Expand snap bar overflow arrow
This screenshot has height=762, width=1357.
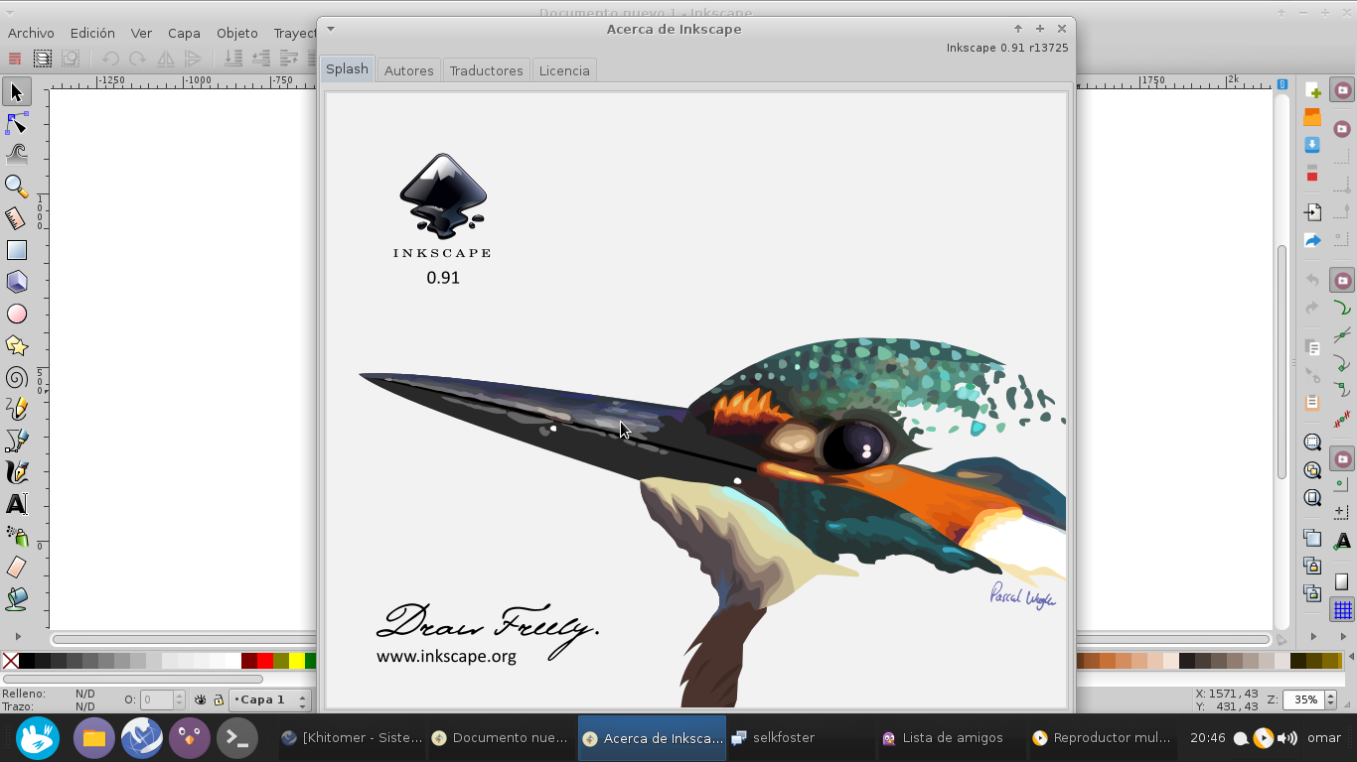(1342, 636)
